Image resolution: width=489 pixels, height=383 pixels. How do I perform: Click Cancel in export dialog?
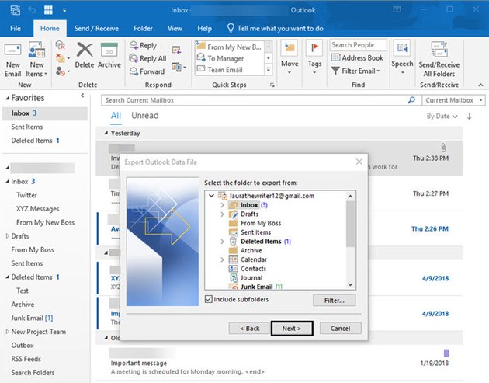[x=340, y=329]
